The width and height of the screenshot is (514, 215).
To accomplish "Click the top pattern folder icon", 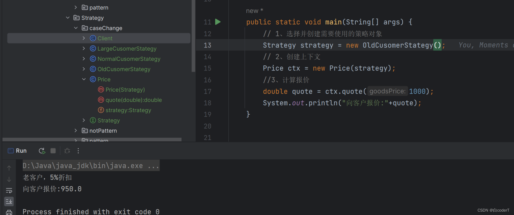I will [85, 8].
